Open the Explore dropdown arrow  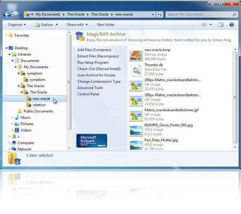[57, 25]
